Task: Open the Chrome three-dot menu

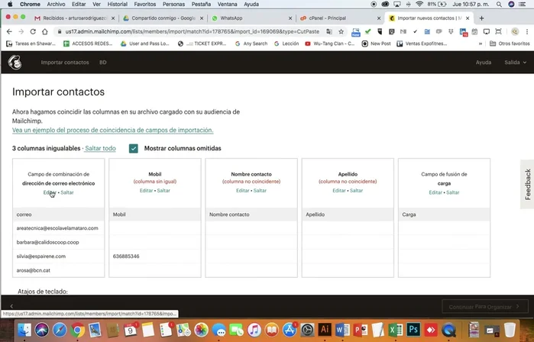Action: pos(527,31)
